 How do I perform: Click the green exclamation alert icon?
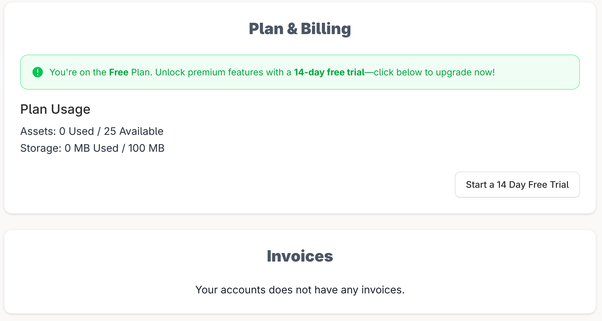tap(38, 72)
